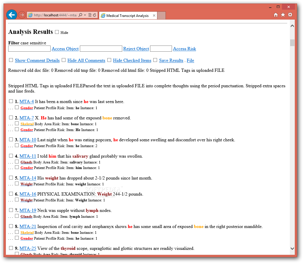Check item 7 MTA-19 checkbox

coord(11,210)
